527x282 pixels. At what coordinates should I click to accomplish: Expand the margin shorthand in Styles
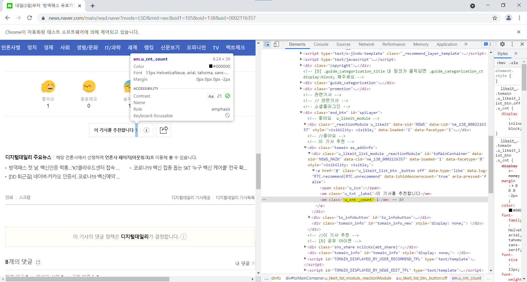[513, 186]
